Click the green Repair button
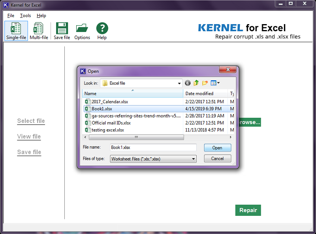The width and height of the screenshot is (316, 234). point(248,210)
